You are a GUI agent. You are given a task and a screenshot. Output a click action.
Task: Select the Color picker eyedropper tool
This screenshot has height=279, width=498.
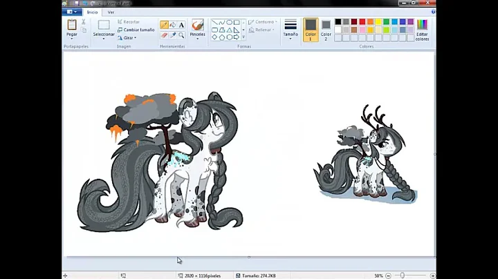point(173,35)
